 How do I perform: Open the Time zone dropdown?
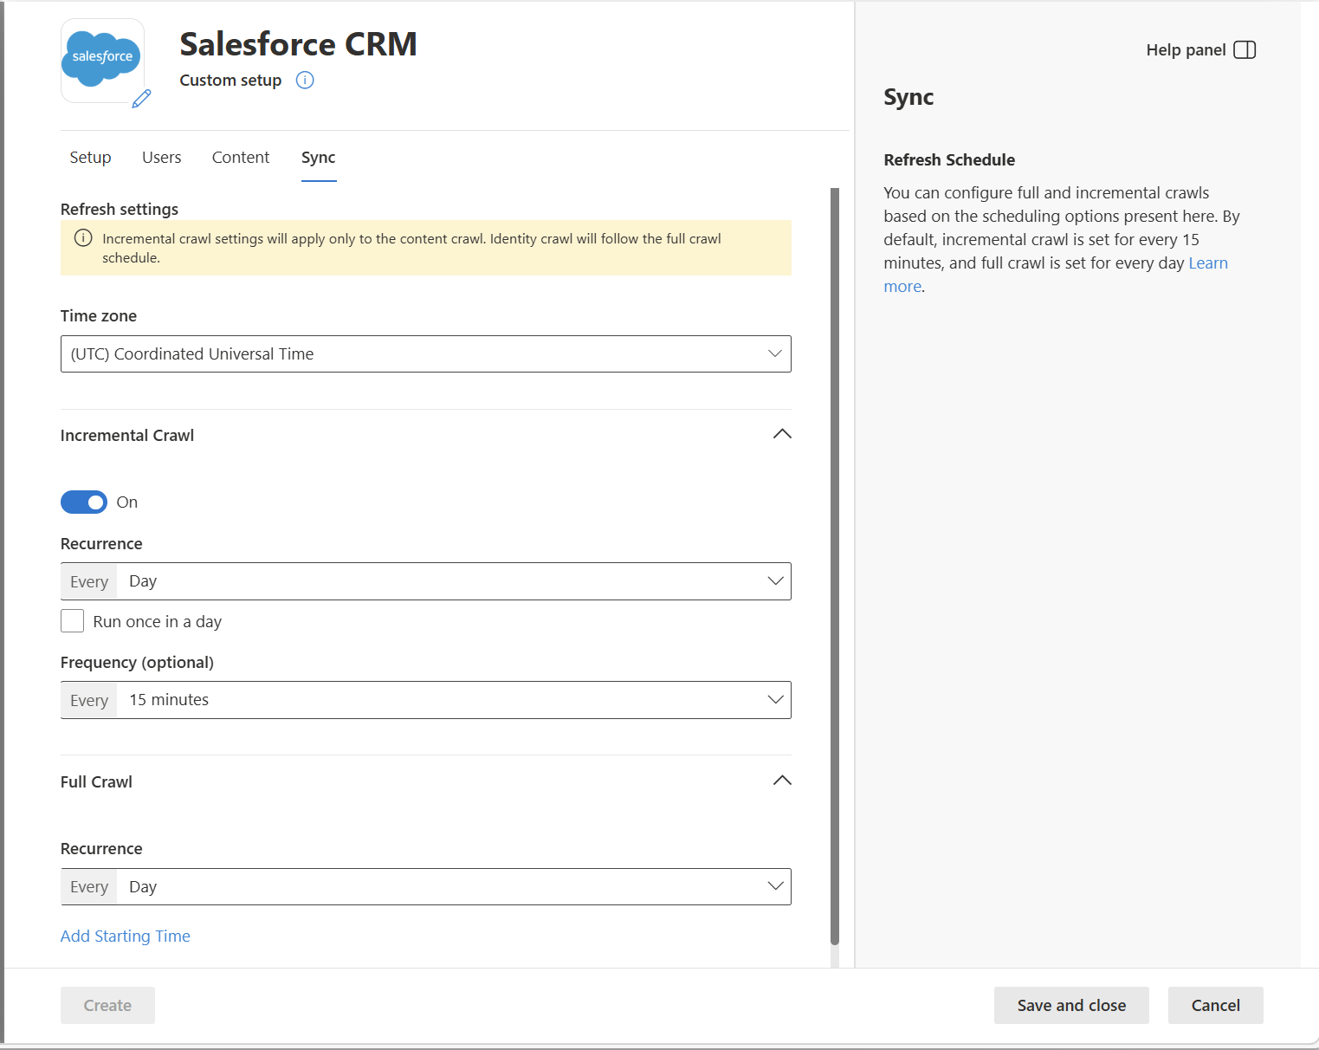426,354
